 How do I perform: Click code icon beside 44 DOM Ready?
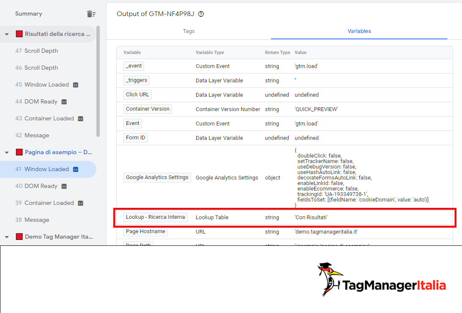coord(64,102)
